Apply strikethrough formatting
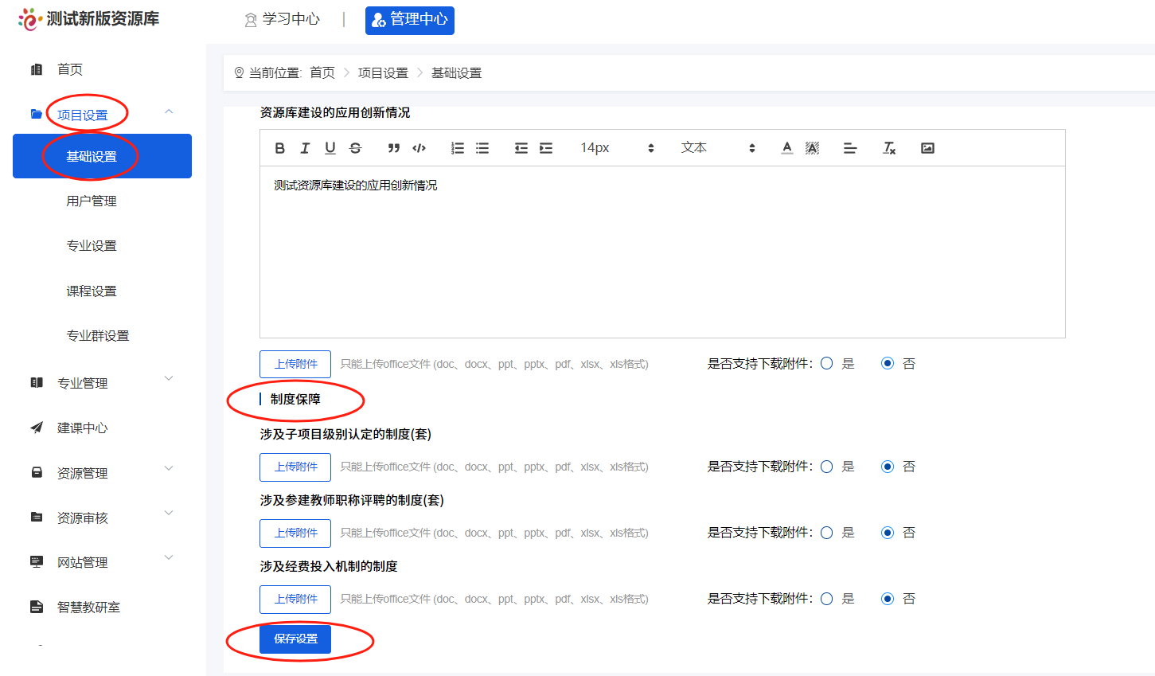 coord(355,148)
